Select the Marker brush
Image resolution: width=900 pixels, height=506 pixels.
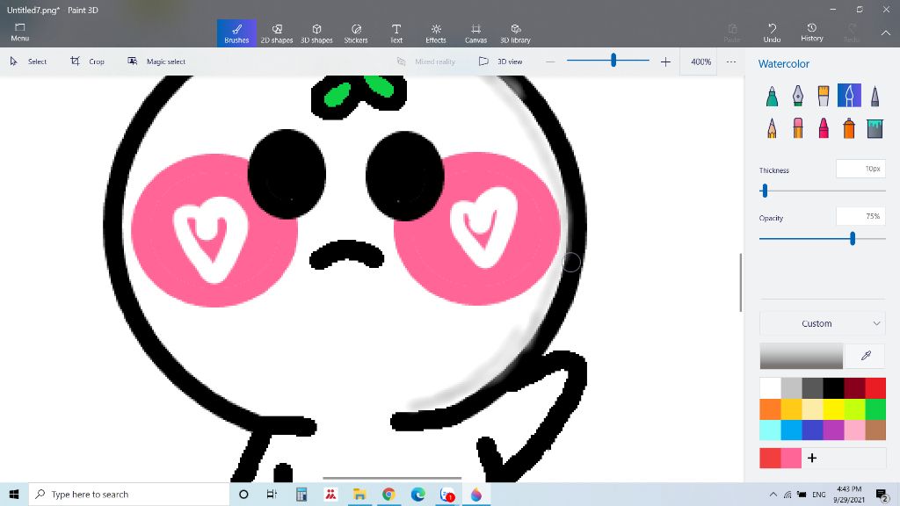772,96
